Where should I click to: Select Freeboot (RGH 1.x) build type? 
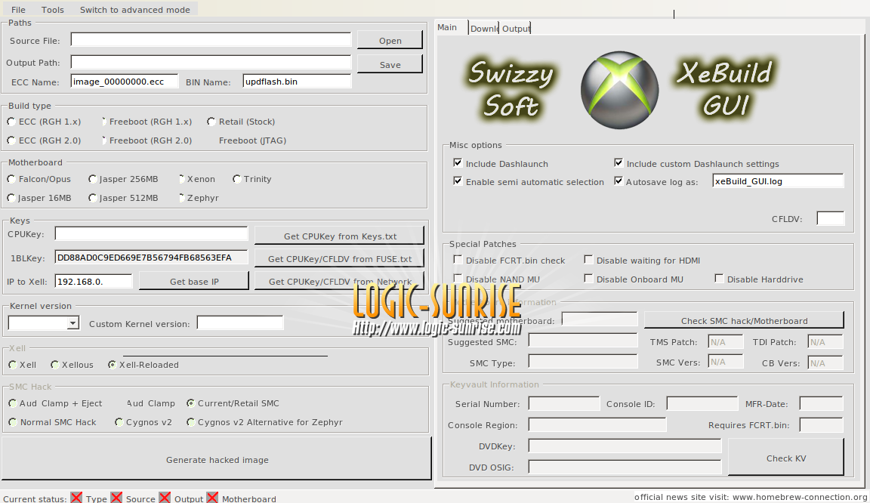147,122
